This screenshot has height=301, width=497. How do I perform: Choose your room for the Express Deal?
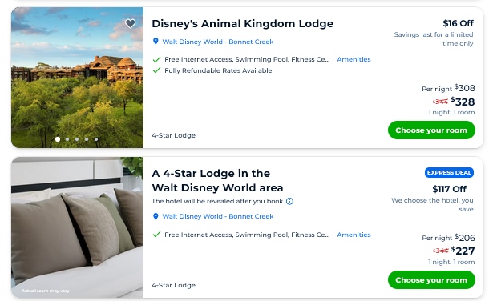coord(431,280)
